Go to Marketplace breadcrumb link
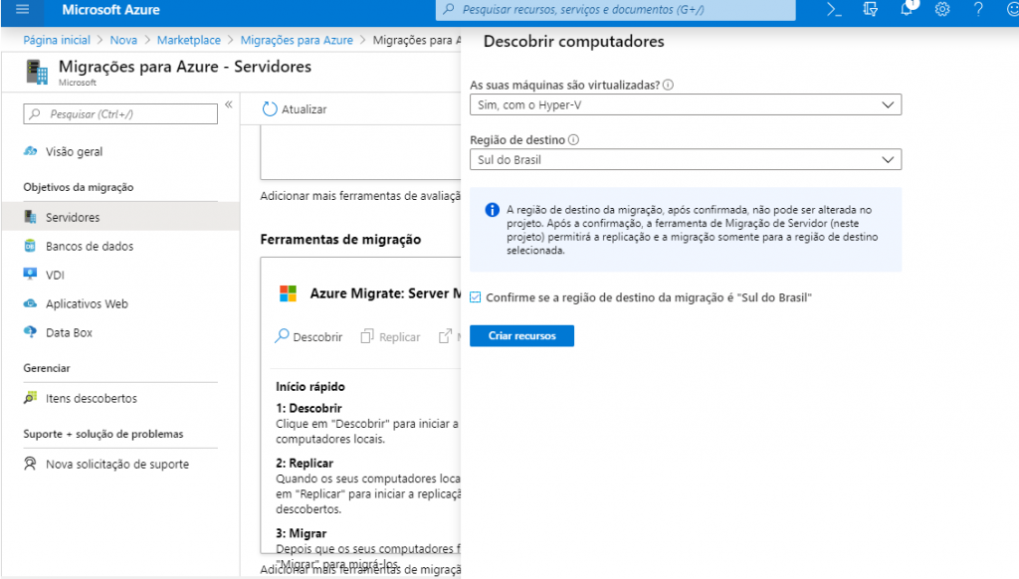The image size is (1019, 579). (191, 40)
